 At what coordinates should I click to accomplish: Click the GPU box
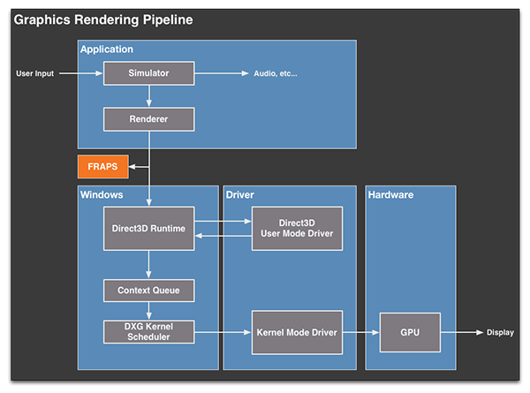click(x=410, y=333)
